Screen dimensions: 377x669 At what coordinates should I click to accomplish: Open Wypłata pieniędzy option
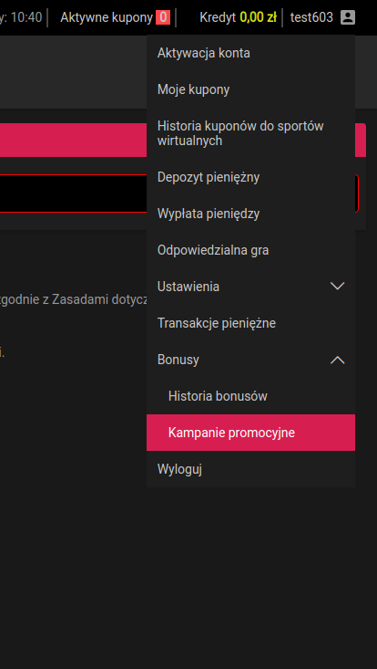(250, 214)
